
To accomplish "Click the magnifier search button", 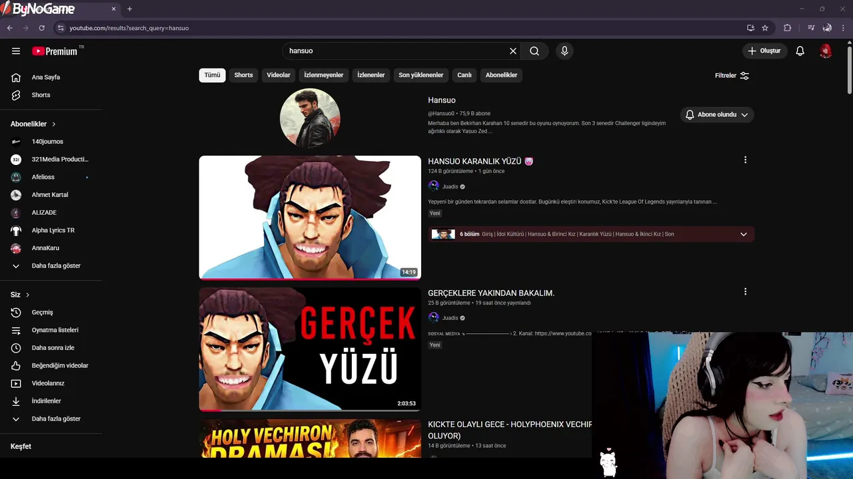I will tap(534, 51).
